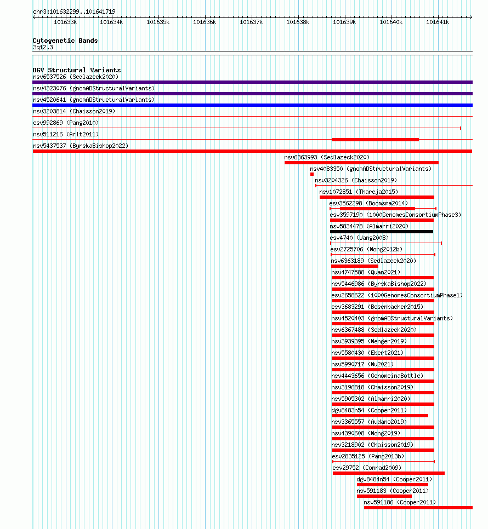488x529 pixels.
Task: Open the first nsv4323076 gnomADStructuralVariants label
Action: 94,88
